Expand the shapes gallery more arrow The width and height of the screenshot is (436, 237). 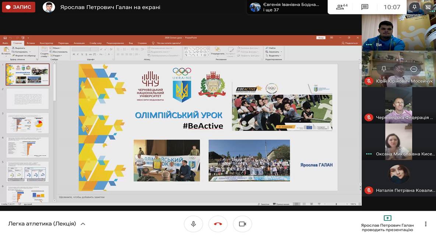coord(208,55)
